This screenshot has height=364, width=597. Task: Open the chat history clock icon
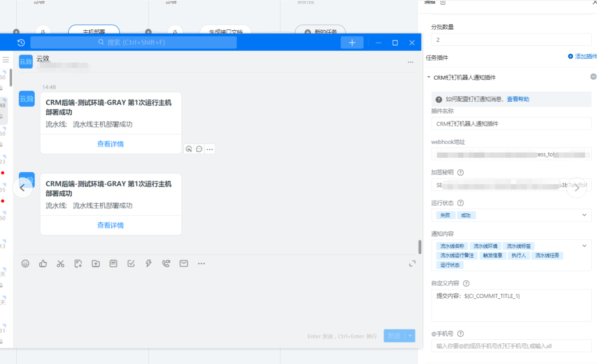click(21, 43)
